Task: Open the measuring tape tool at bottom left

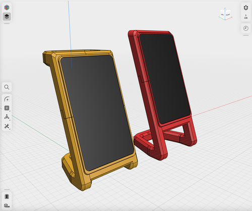Action: [x=7, y=205]
